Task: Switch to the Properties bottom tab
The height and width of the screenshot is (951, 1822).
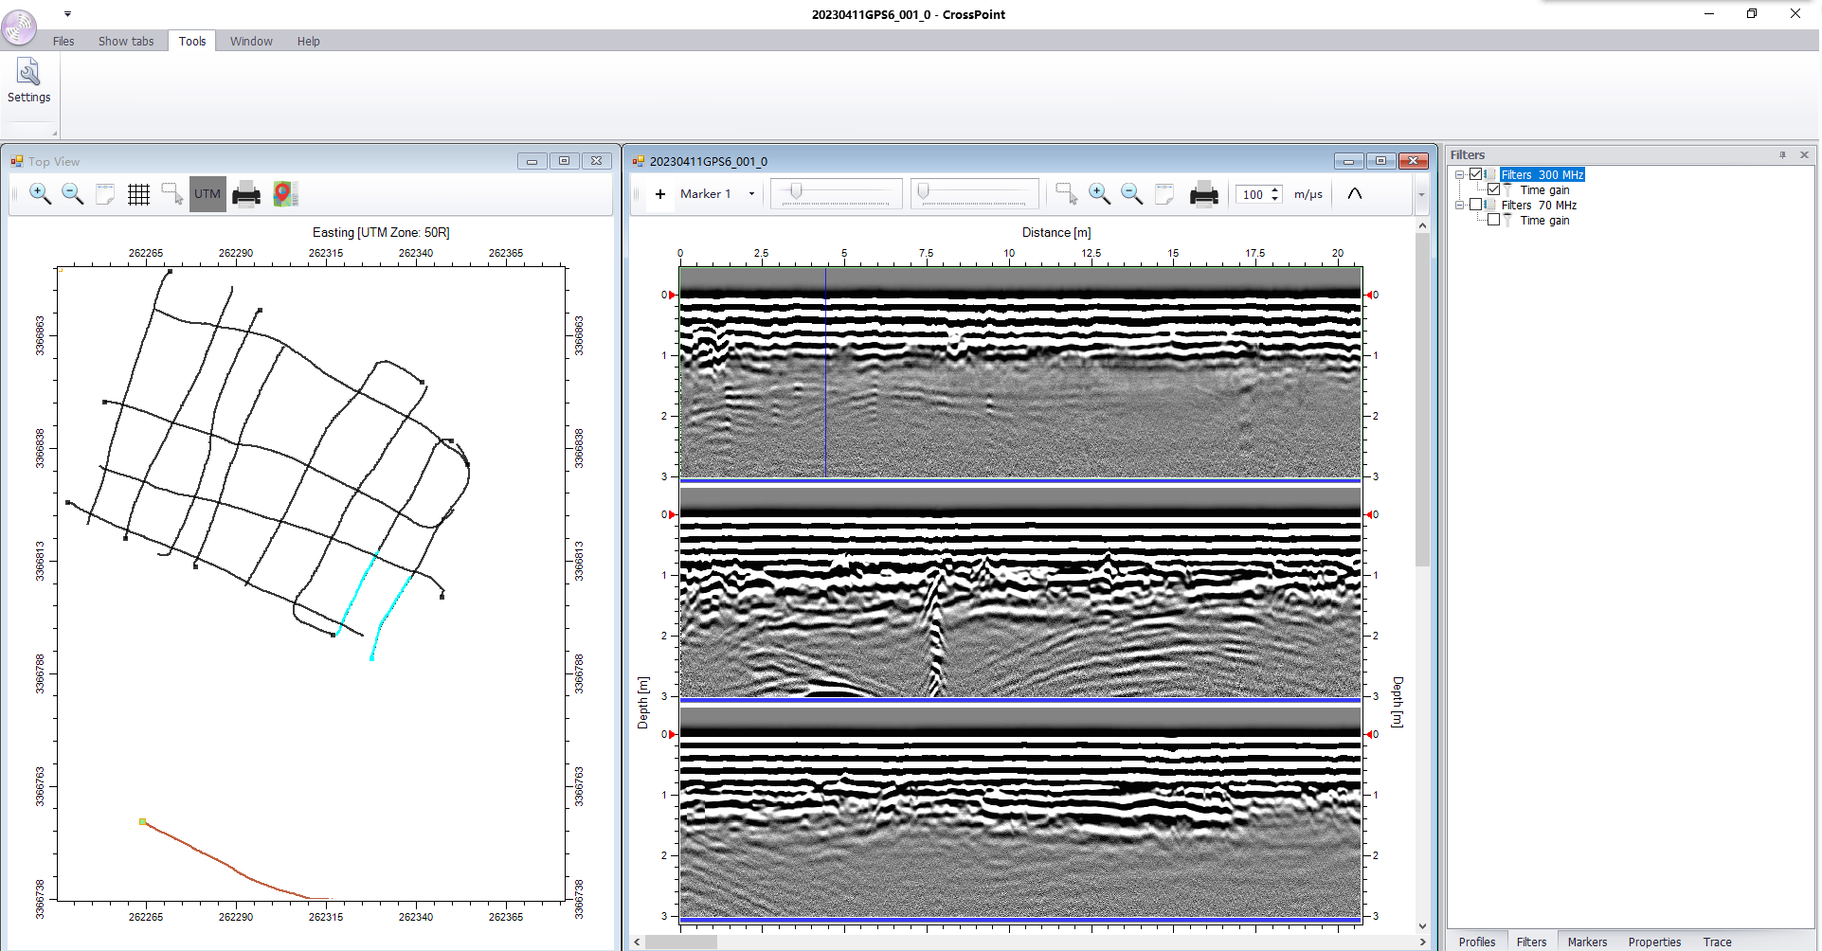Action: coord(1654,942)
